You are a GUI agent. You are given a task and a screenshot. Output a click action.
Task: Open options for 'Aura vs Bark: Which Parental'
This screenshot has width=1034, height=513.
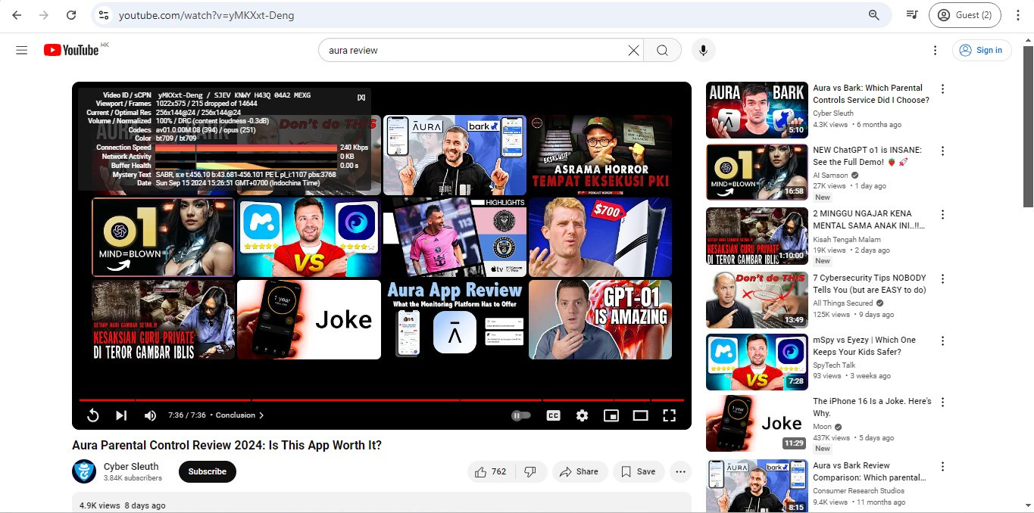pos(942,89)
